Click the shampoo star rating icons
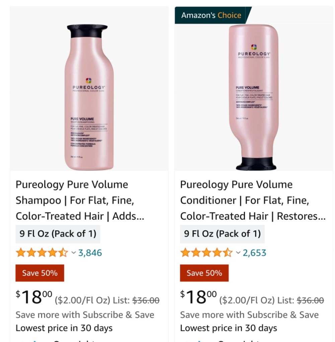The width and height of the screenshot is (335, 342). (42, 253)
